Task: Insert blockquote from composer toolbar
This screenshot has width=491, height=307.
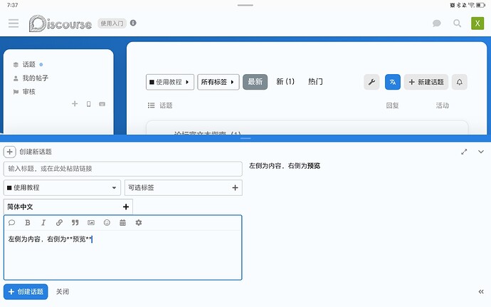Action: point(75,223)
